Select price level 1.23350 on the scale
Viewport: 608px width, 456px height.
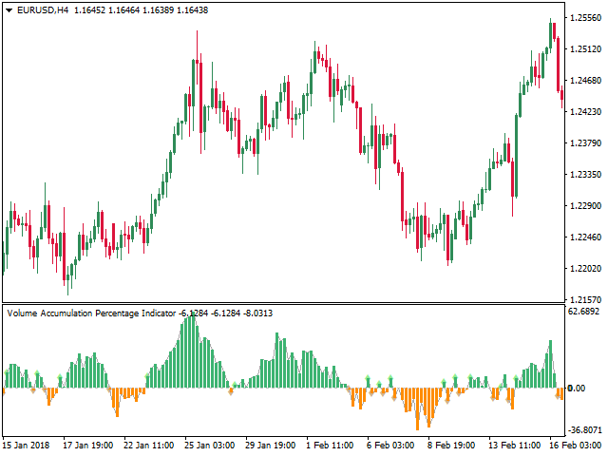[x=586, y=174]
